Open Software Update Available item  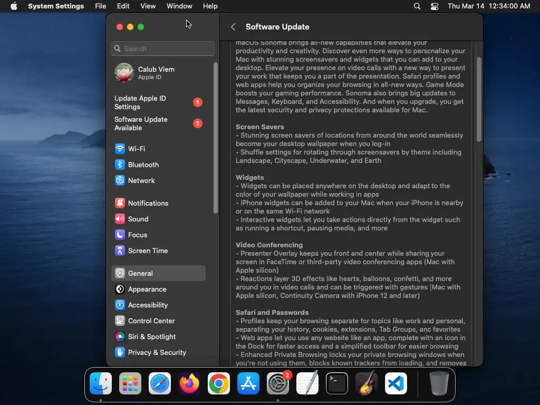[158, 123]
